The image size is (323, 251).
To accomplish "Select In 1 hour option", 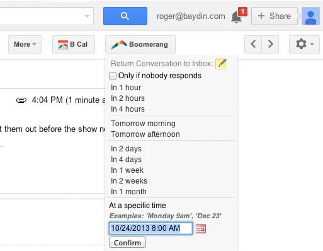I will coord(126,88).
